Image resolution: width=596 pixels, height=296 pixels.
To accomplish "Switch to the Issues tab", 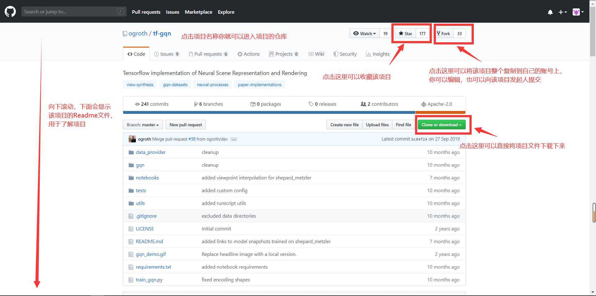I will [x=167, y=54].
